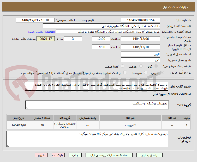197x162 pixels.
Task: Click the تاریخ نیاز column header
Action: 19,118
